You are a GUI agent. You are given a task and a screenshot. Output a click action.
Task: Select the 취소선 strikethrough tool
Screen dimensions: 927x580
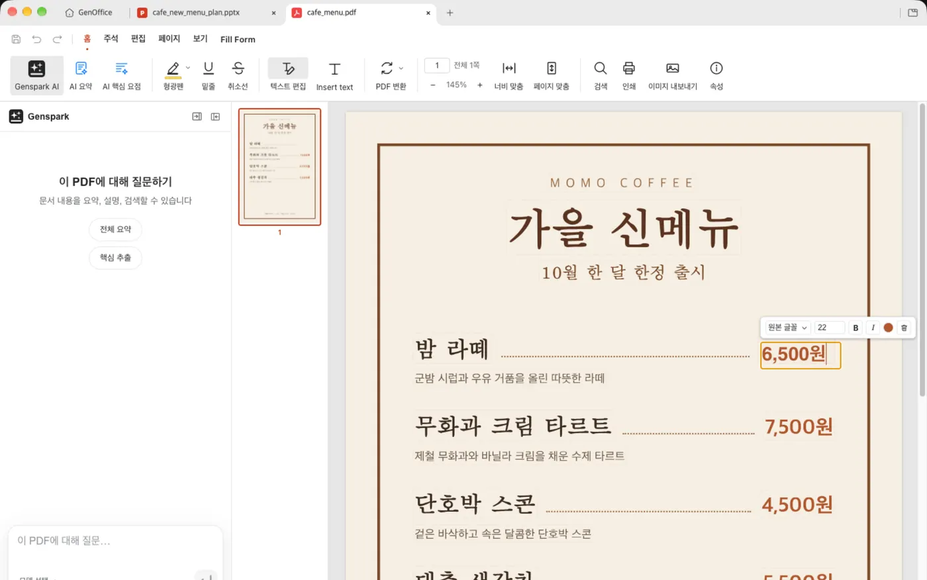tap(238, 75)
